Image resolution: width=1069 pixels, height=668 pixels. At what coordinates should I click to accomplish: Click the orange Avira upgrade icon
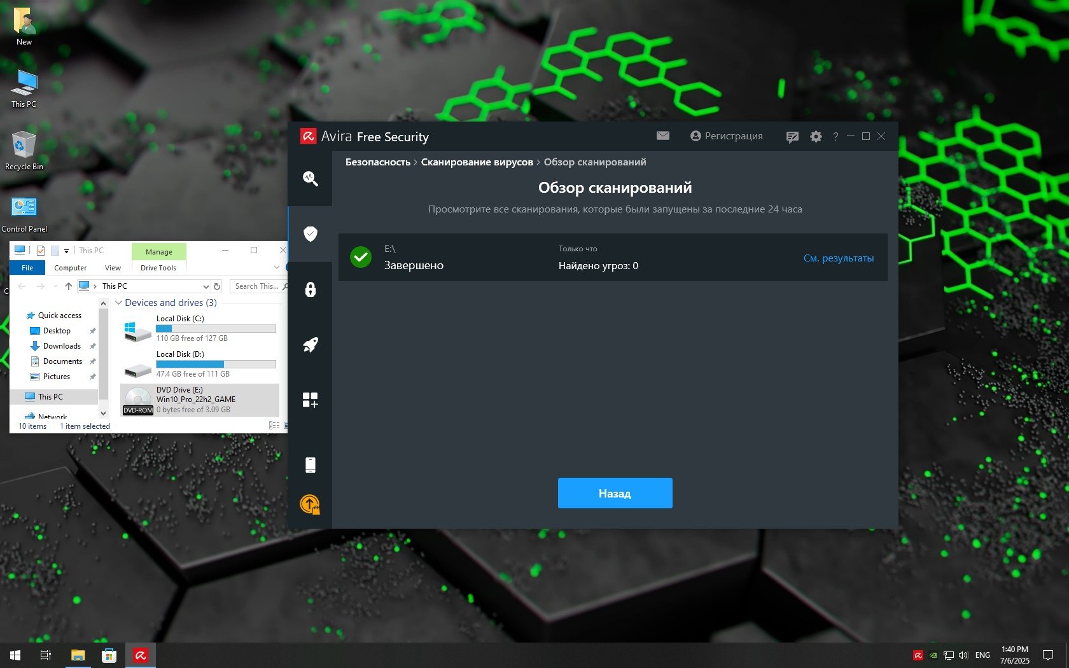[310, 504]
